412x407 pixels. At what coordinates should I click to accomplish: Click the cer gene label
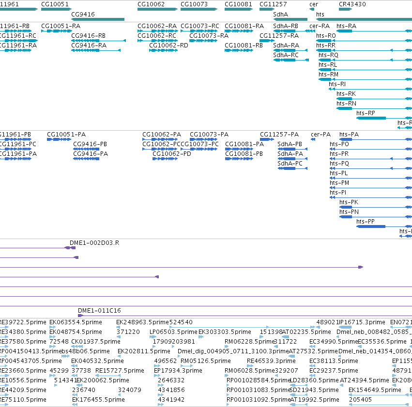314,4
